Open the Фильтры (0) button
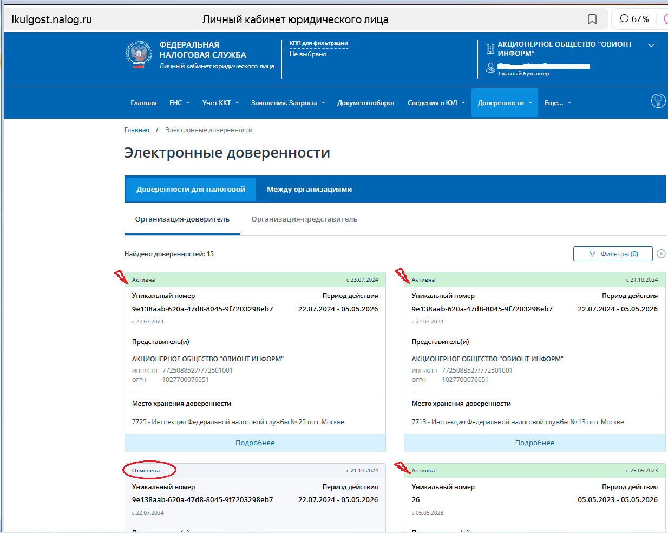The image size is (668, 533). 613,253
